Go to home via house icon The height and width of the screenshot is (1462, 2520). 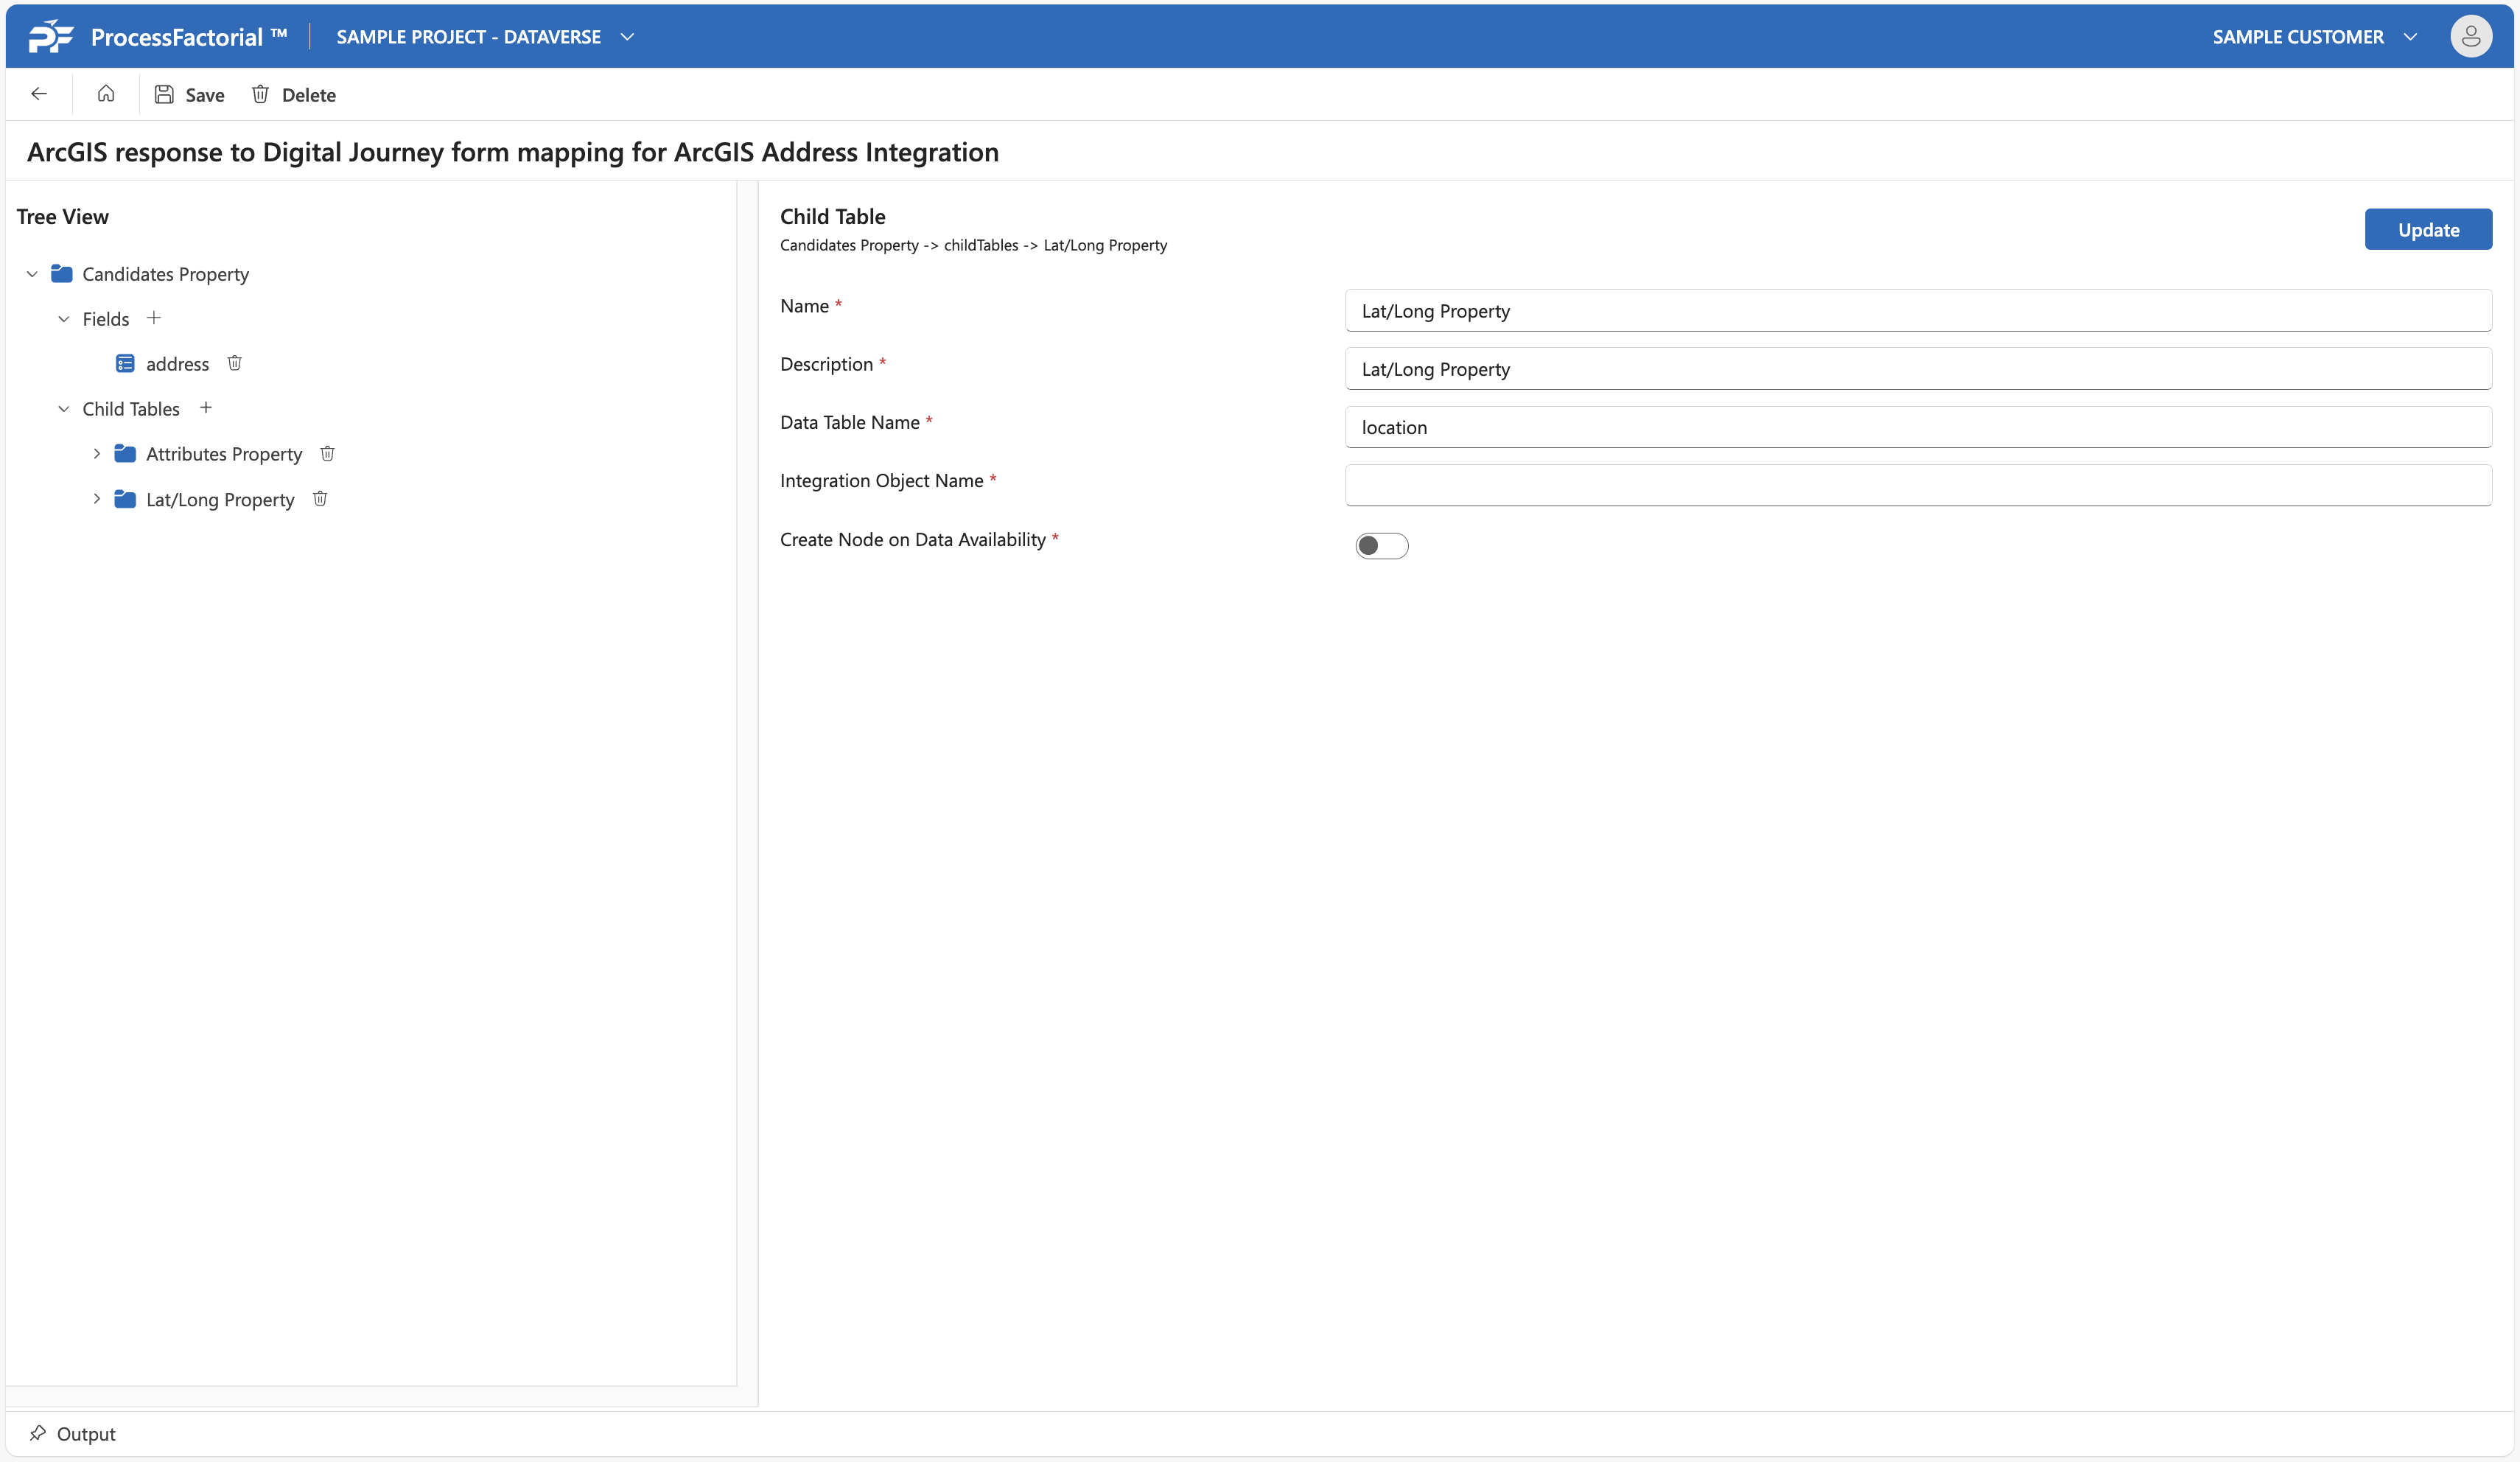[x=106, y=94]
